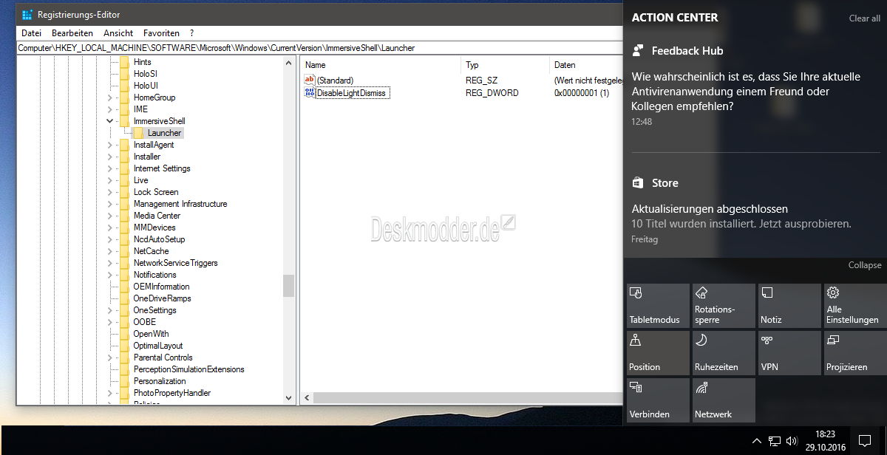Expand the InstallAgent tree node

tap(109, 145)
